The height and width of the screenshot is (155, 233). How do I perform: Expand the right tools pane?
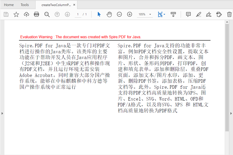231,113
